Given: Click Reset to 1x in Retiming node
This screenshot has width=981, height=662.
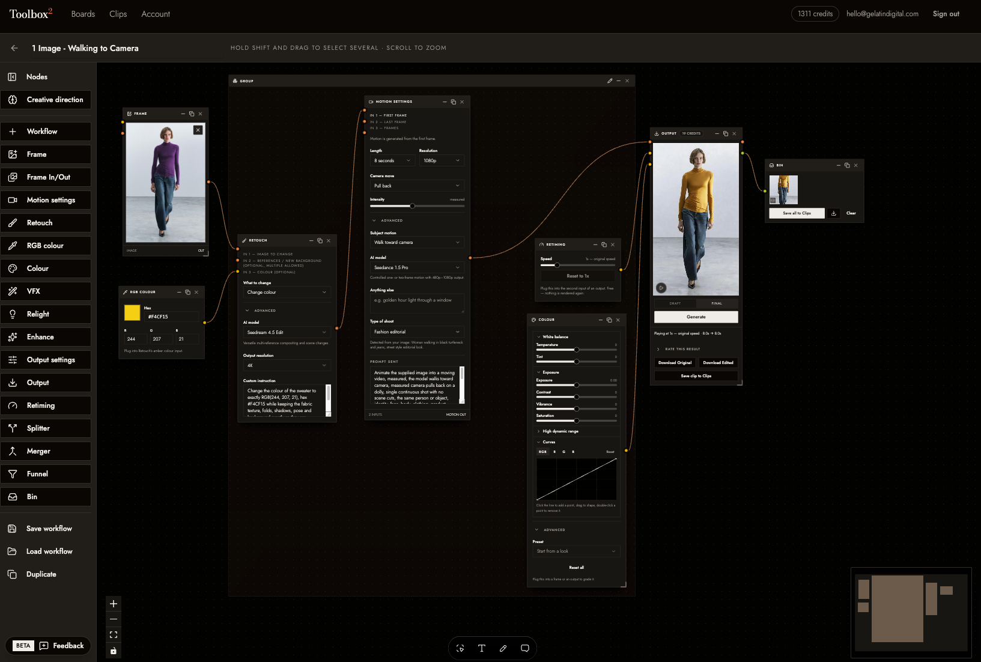Looking at the screenshot, I should point(578,276).
